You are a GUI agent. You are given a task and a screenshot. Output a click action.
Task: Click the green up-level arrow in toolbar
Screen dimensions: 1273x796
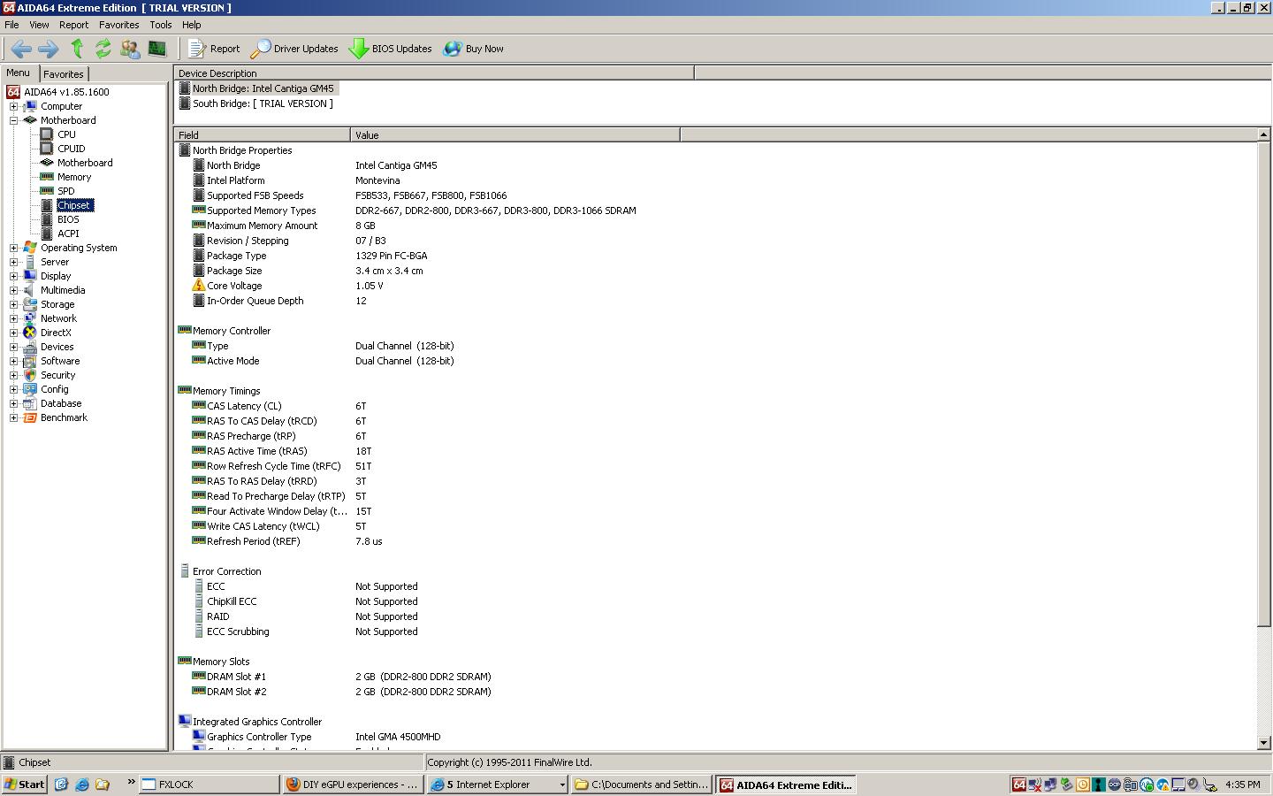pos(77,49)
